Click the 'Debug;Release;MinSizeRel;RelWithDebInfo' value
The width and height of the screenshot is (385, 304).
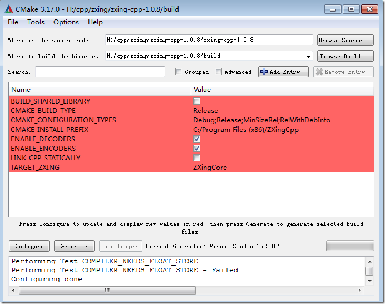point(261,120)
